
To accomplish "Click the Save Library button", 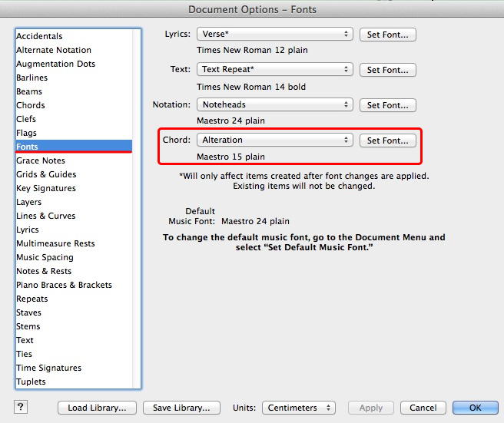I will click(182, 408).
